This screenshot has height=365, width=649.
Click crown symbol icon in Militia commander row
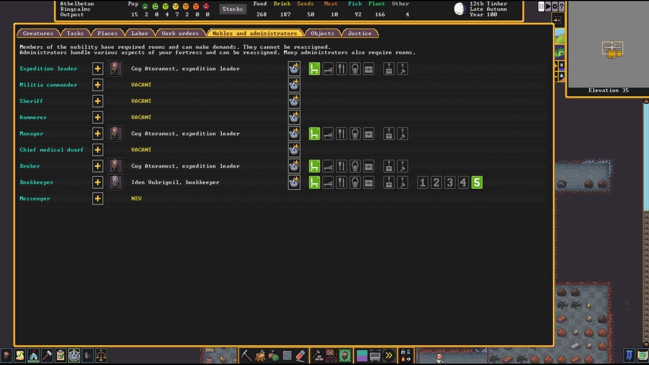pyautogui.click(x=294, y=85)
